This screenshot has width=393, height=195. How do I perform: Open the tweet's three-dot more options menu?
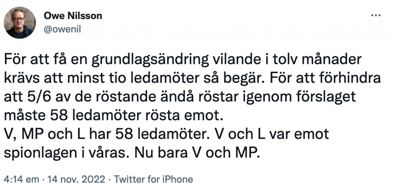pos(375,16)
